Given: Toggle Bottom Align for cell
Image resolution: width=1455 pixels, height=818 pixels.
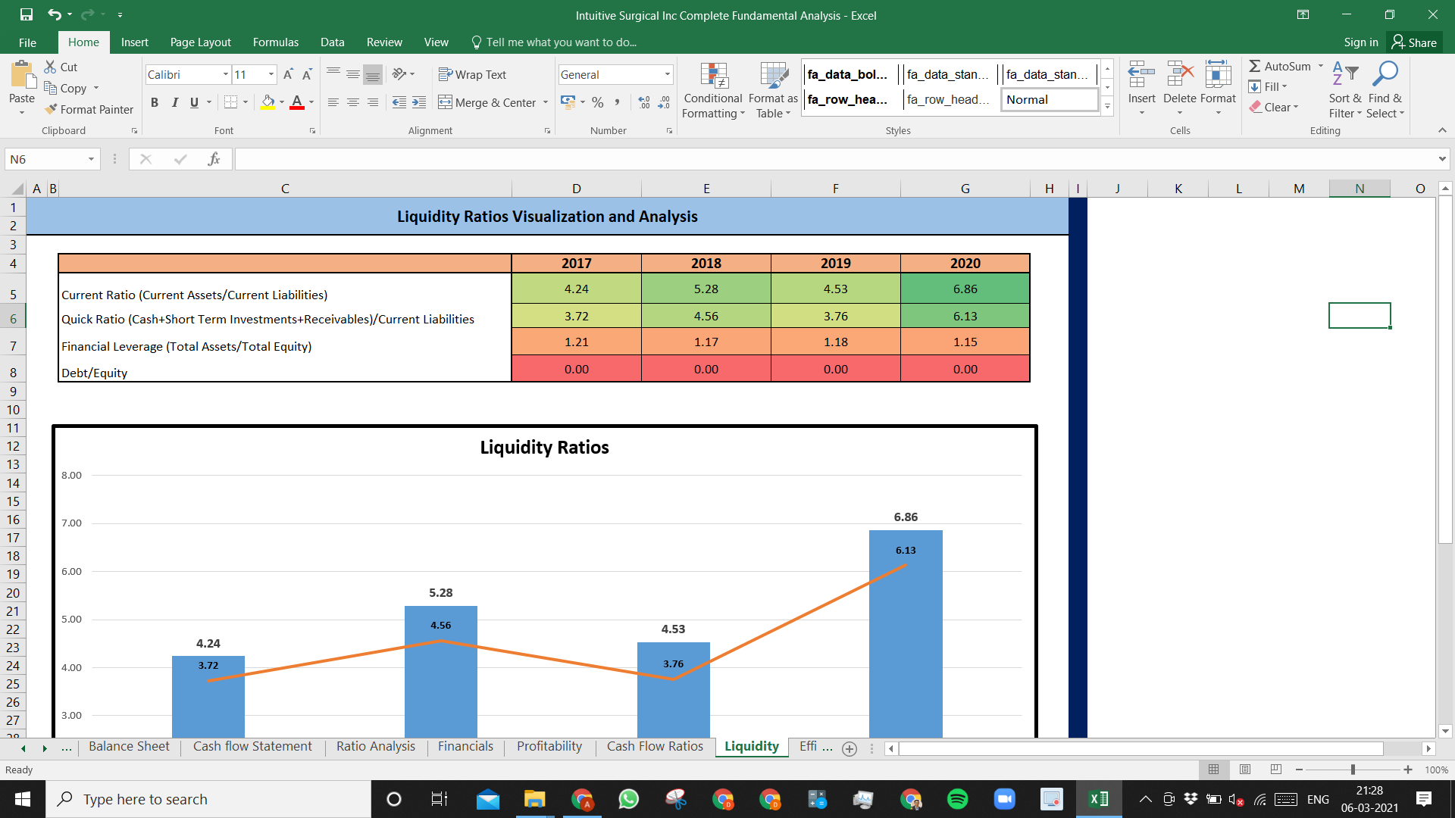Looking at the screenshot, I should point(373,74).
